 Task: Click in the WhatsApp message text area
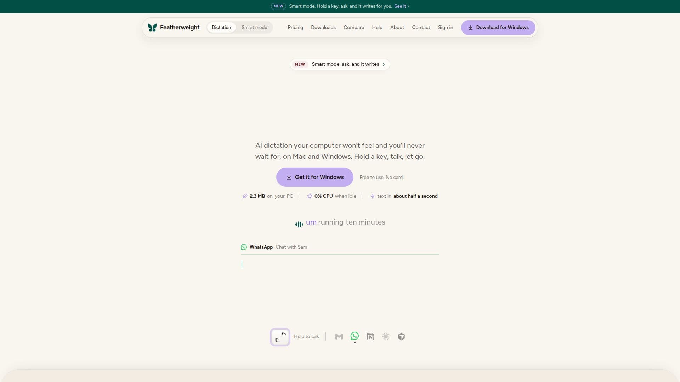[x=340, y=265]
